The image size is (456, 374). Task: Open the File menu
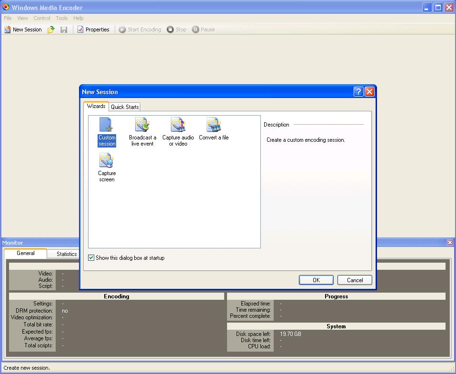8,18
